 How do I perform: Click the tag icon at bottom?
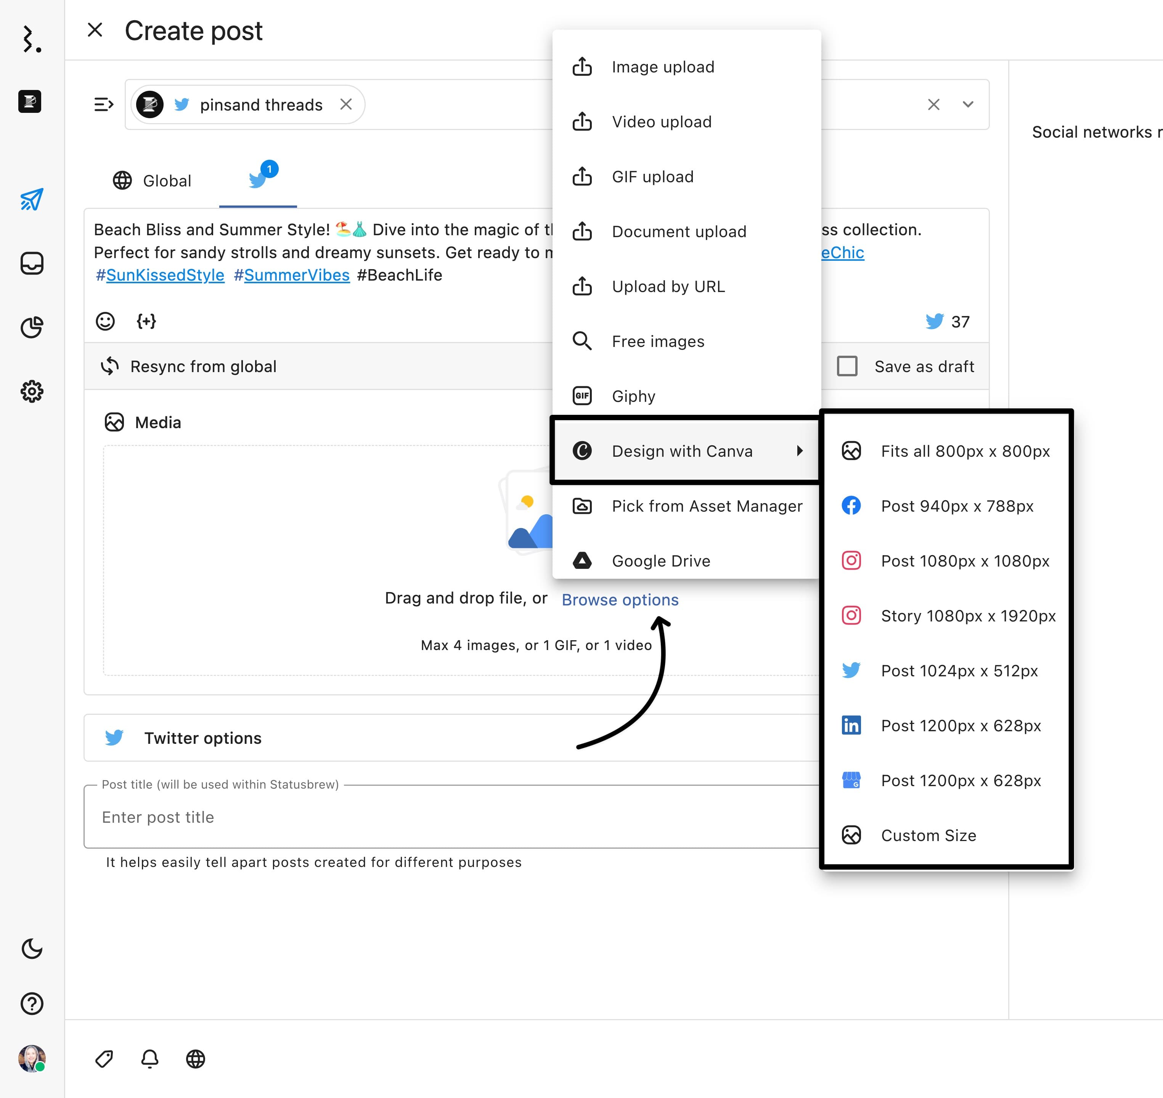104,1059
